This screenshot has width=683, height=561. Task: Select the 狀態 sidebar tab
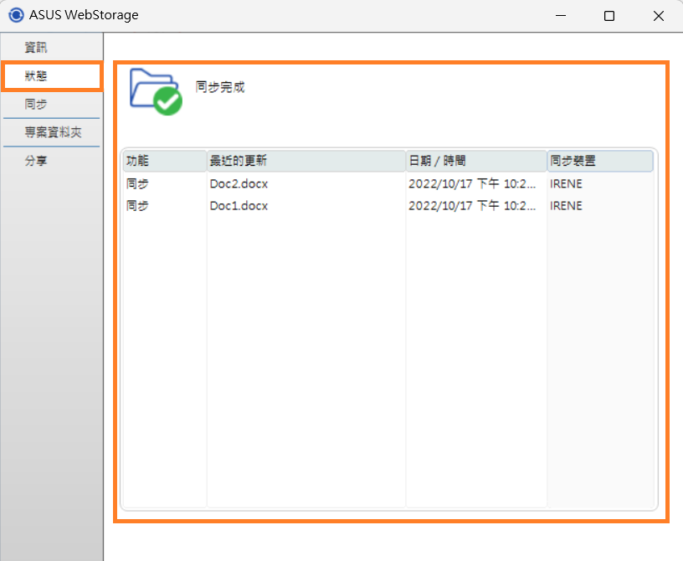click(51, 76)
